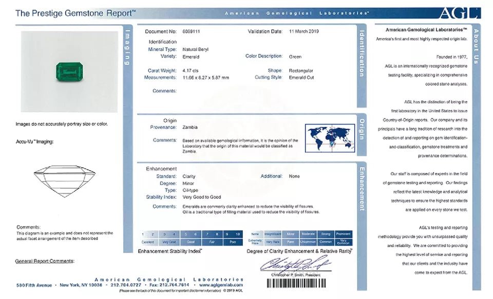Viewport: 493px width, 299px height.
Task: Click the General Report Comments underlined heading
Action: (45, 261)
